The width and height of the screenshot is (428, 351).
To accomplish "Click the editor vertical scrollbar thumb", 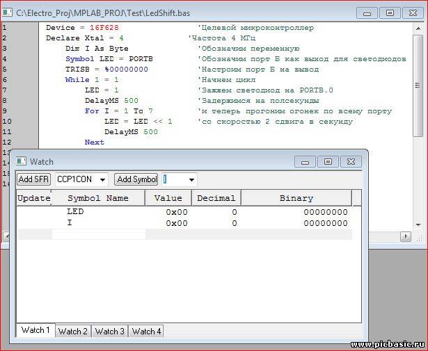I will tap(418, 86).
